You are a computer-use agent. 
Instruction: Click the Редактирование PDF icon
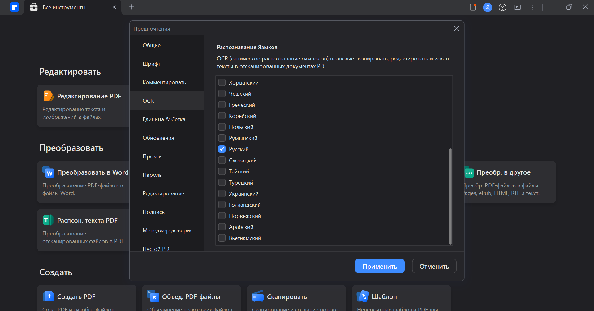pos(48,96)
